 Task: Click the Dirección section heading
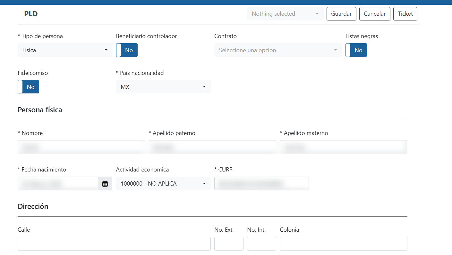coord(33,206)
